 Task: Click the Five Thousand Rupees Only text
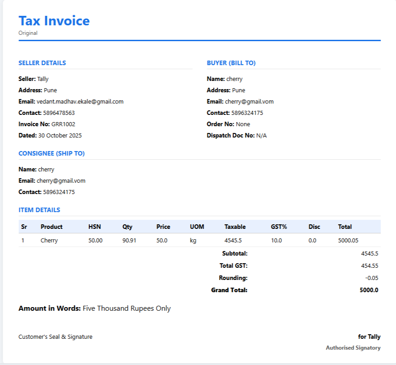point(126,308)
